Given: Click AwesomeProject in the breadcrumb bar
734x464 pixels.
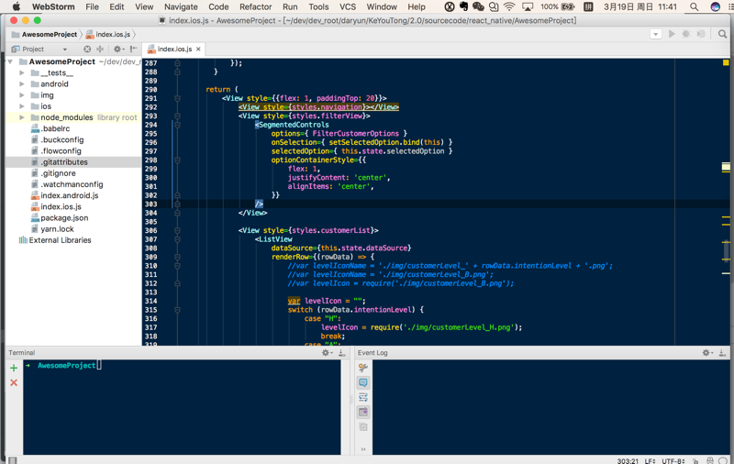Looking at the screenshot, I should (x=49, y=35).
